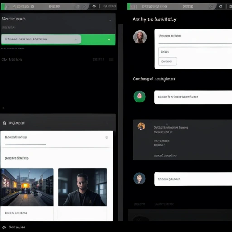Click the small icon inside the gray search field

[76, 39]
